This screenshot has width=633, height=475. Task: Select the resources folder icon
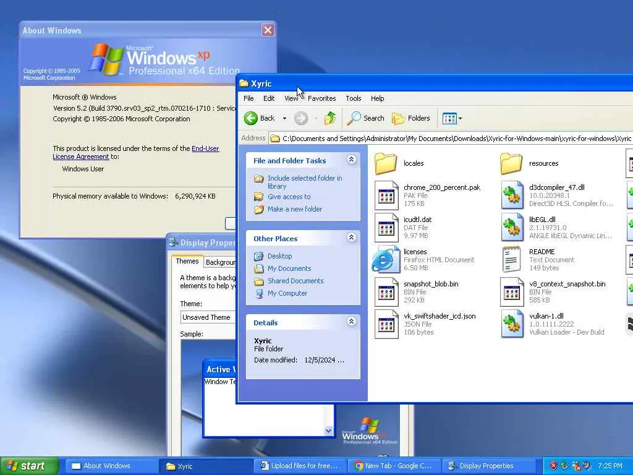click(x=511, y=163)
